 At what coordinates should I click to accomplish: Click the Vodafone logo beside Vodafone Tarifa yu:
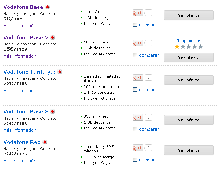coord(60,72)
